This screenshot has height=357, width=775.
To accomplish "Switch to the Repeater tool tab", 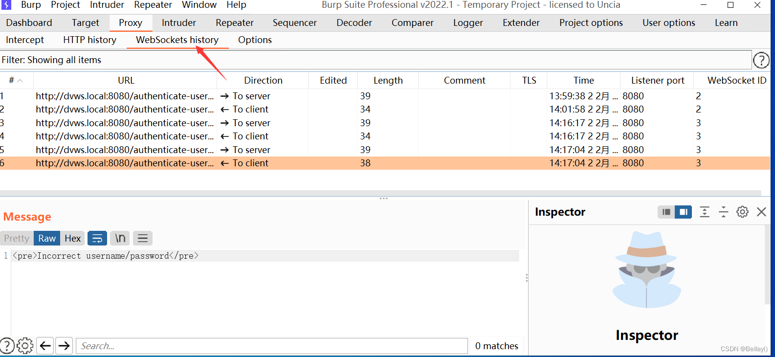I will pyautogui.click(x=235, y=22).
